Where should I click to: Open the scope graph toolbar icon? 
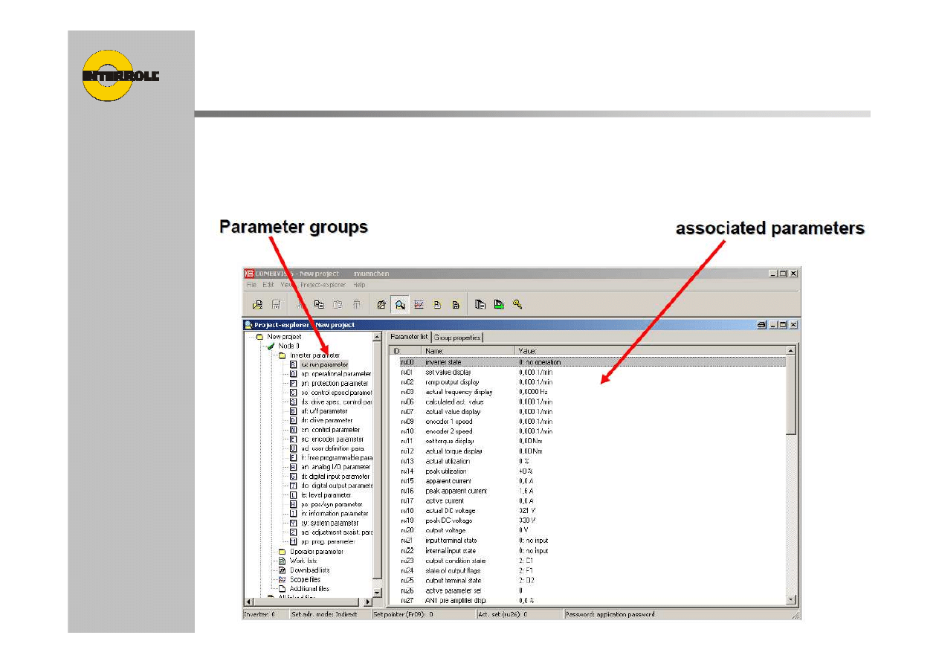(x=419, y=304)
